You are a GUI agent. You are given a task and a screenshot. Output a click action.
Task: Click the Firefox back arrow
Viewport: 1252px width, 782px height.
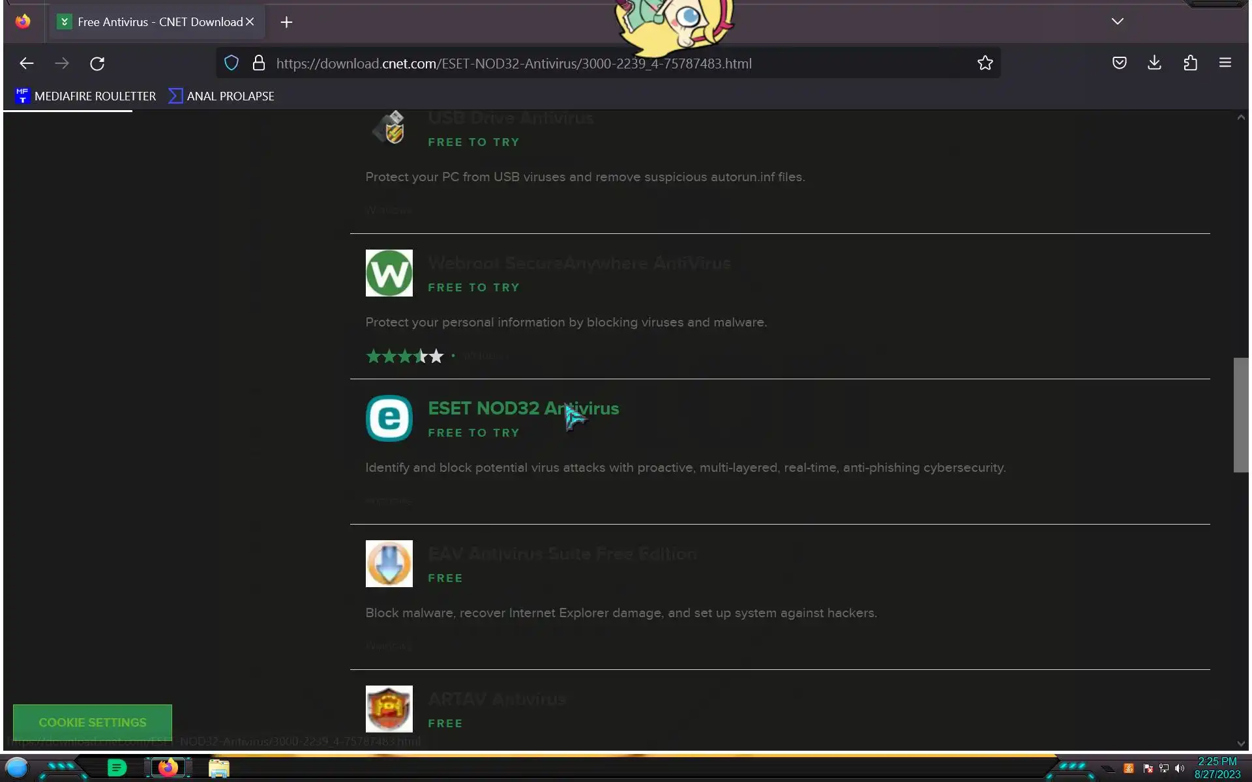coord(26,63)
